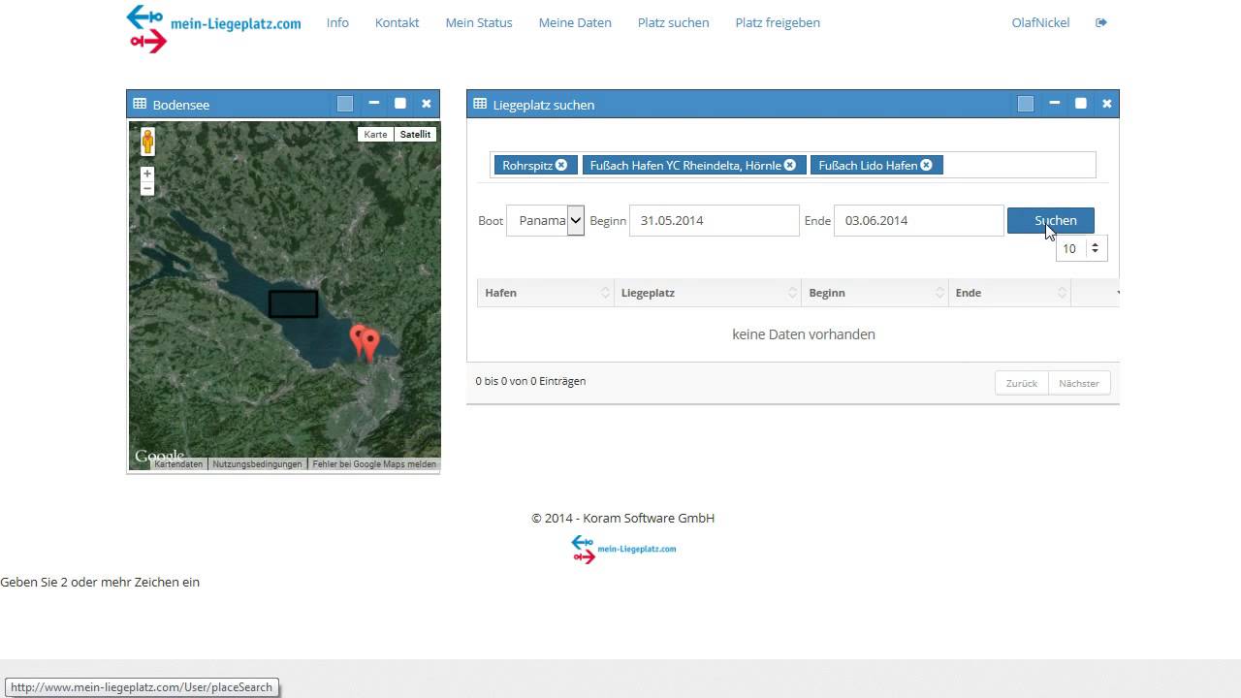
Task: Sort table by Beginn column
Action: click(x=875, y=293)
